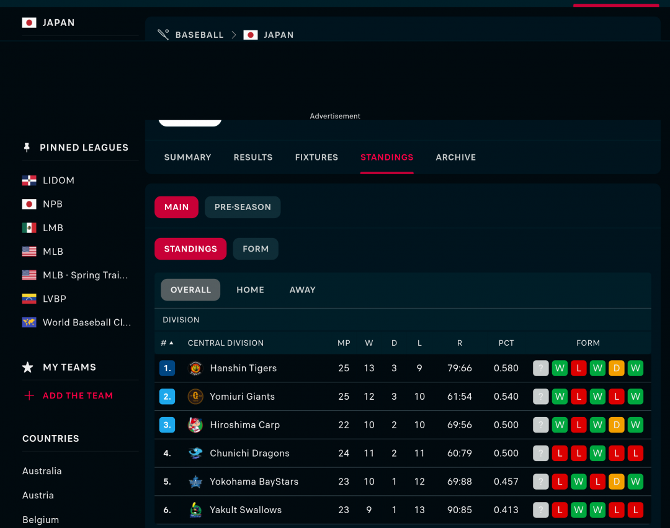Switch to the Form view
The image size is (670, 528).
pyautogui.click(x=256, y=249)
